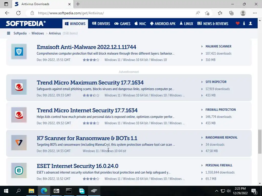Click '107,421 downloads' text
The width and height of the screenshot is (262, 196).
pyautogui.click(x=219, y=54)
